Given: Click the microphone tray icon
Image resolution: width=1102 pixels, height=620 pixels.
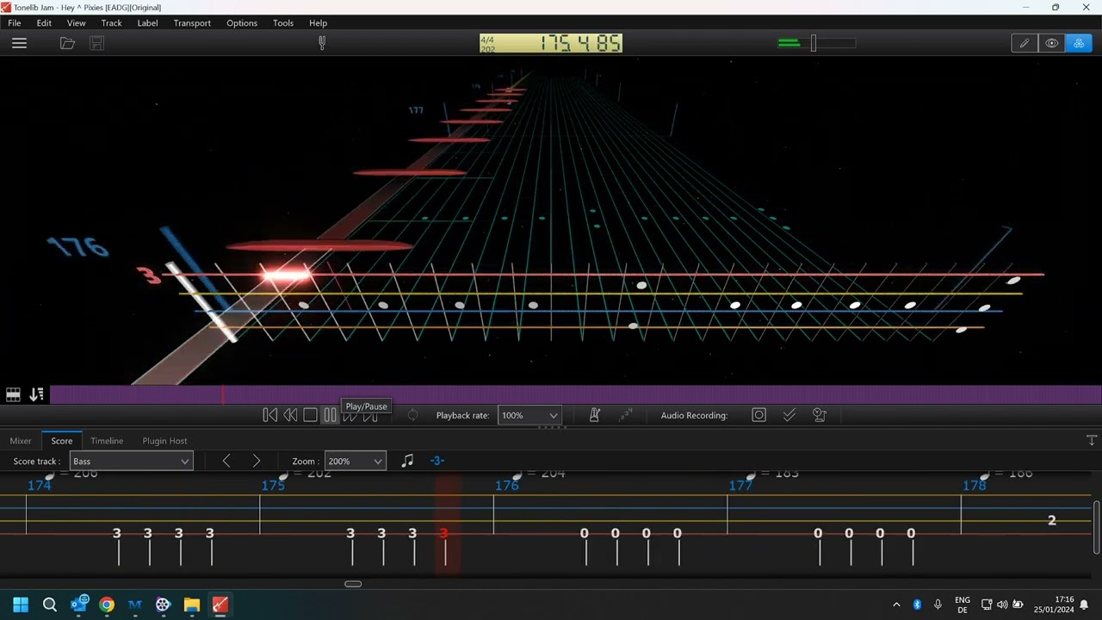Looking at the screenshot, I should (x=938, y=604).
